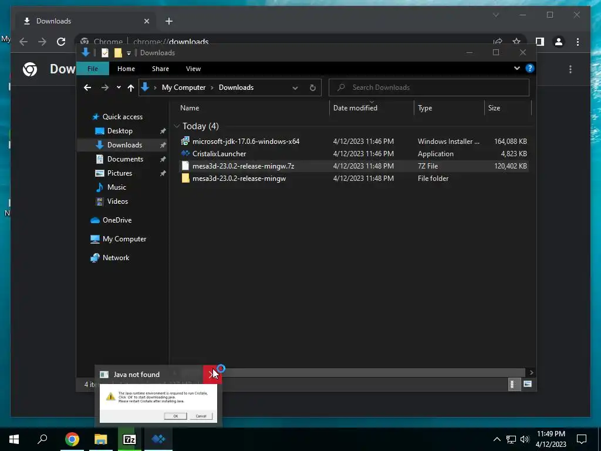Switch to the Home ribbon tab
The height and width of the screenshot is (451, 601).
pyautogui.click(x=126, y=69)
